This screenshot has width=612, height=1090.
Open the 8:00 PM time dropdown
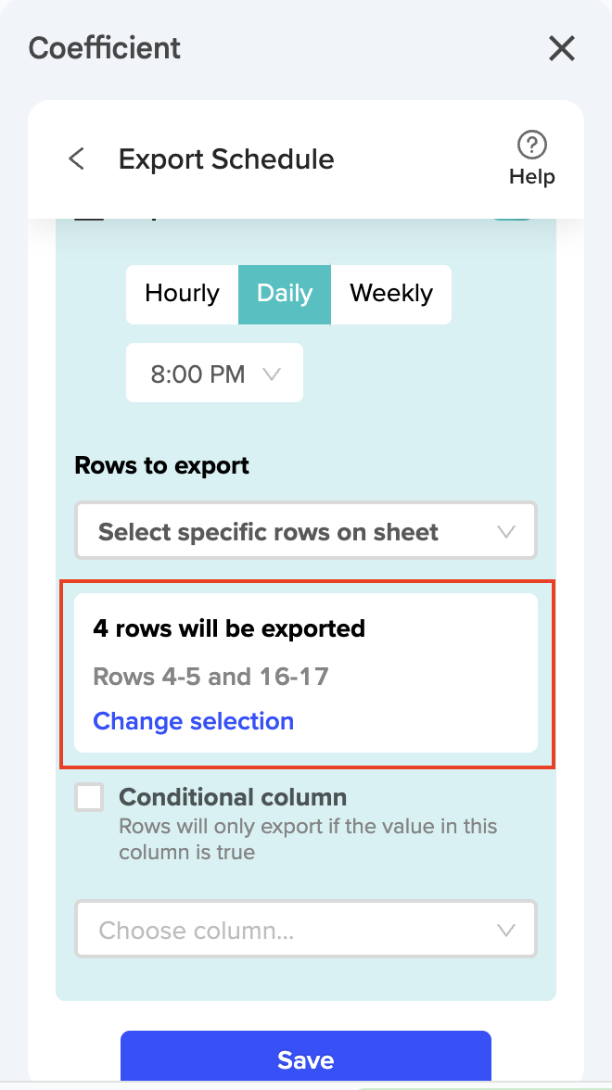click(x=214, y=374)
